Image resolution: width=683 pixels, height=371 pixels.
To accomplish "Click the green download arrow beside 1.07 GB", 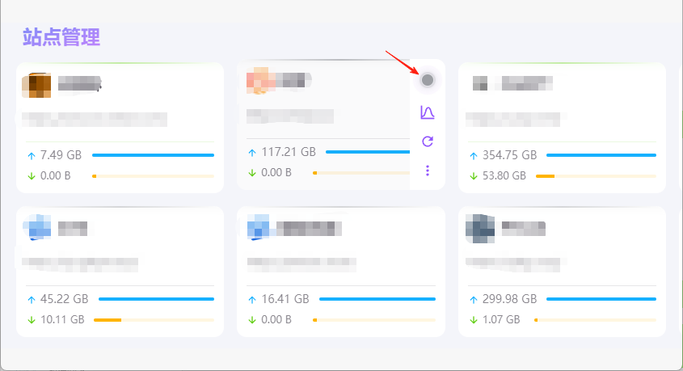I will tap(474, 319).
